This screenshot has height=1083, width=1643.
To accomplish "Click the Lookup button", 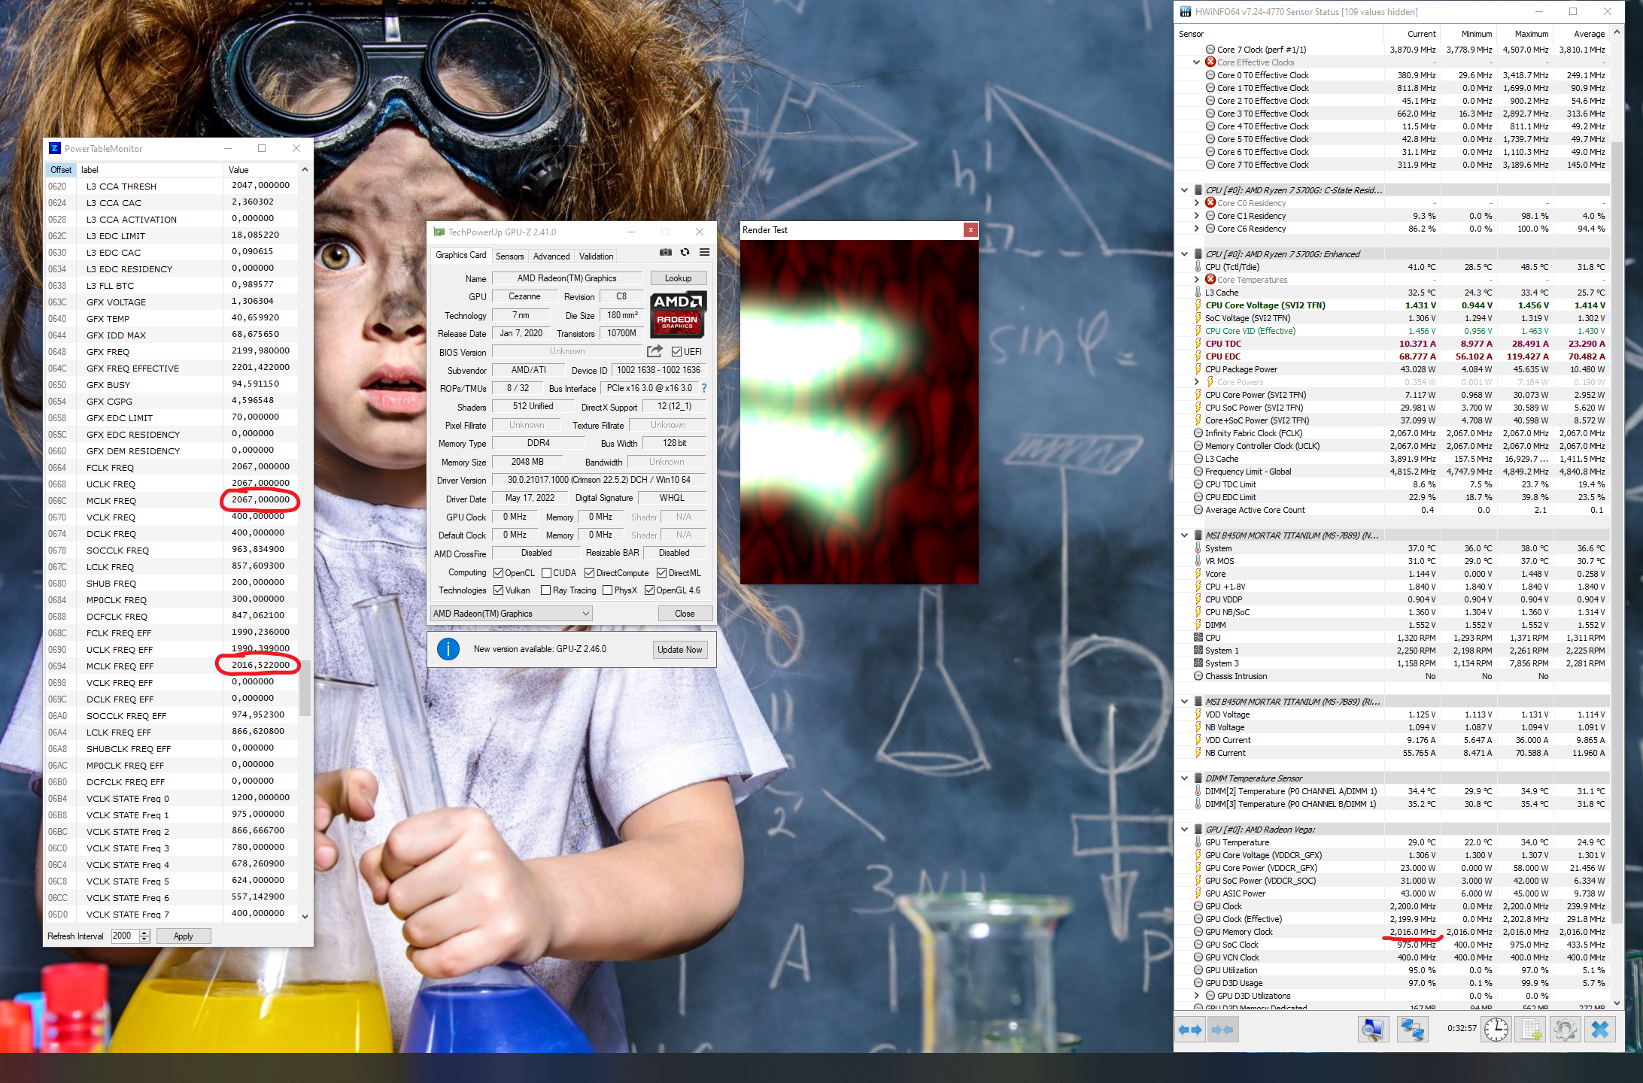I will 678,278.
